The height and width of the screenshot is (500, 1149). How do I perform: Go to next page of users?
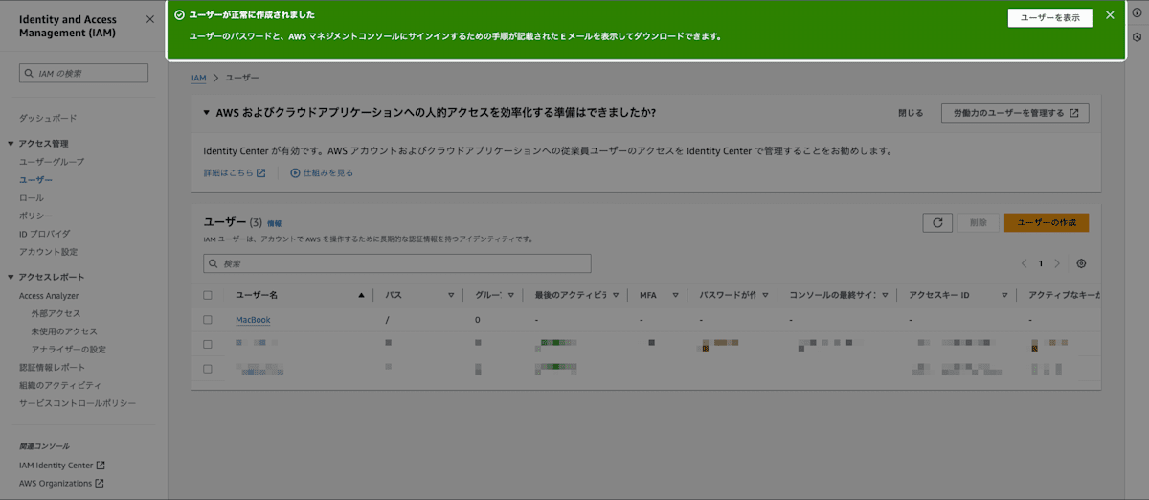click(1057, 263)
